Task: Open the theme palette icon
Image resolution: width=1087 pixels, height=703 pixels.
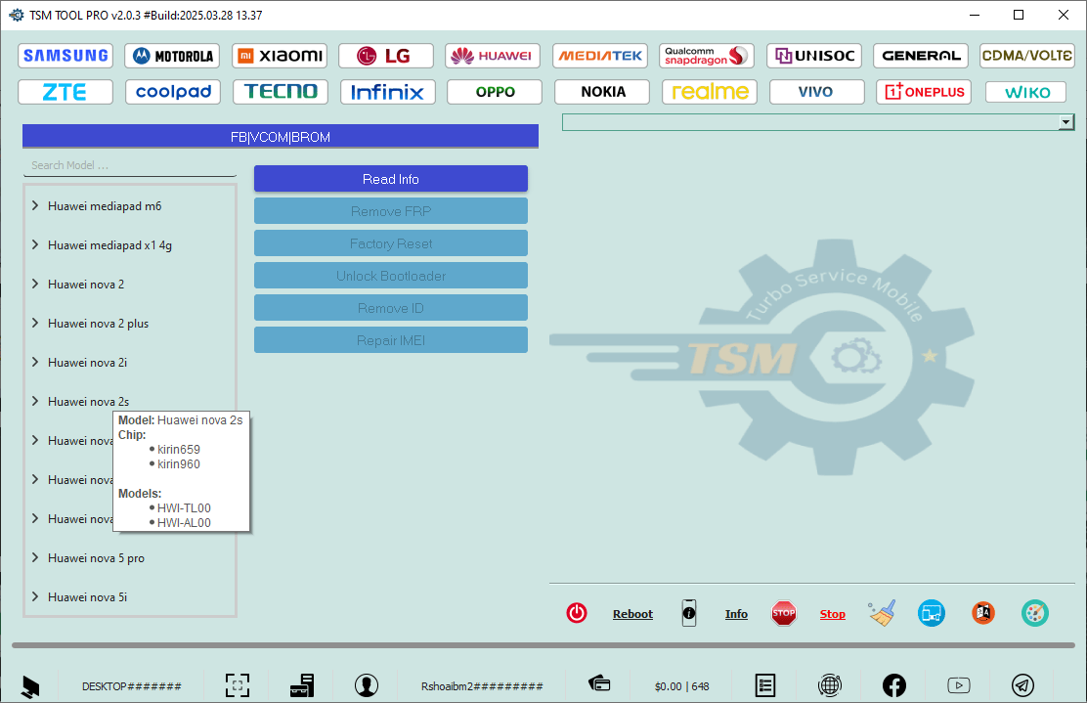Action: (x=1035, y=613)
